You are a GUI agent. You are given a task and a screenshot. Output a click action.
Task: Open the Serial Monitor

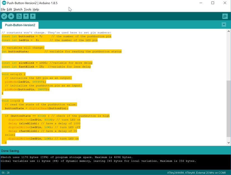tap(225, 16)
